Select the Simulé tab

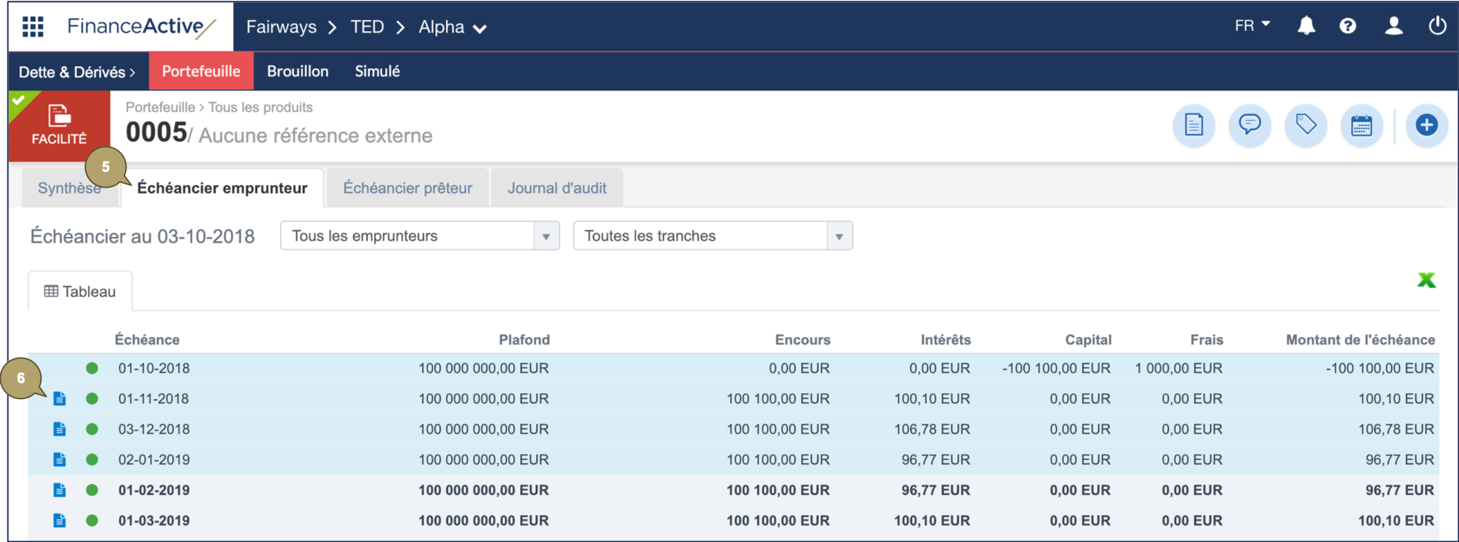(378, 71)
